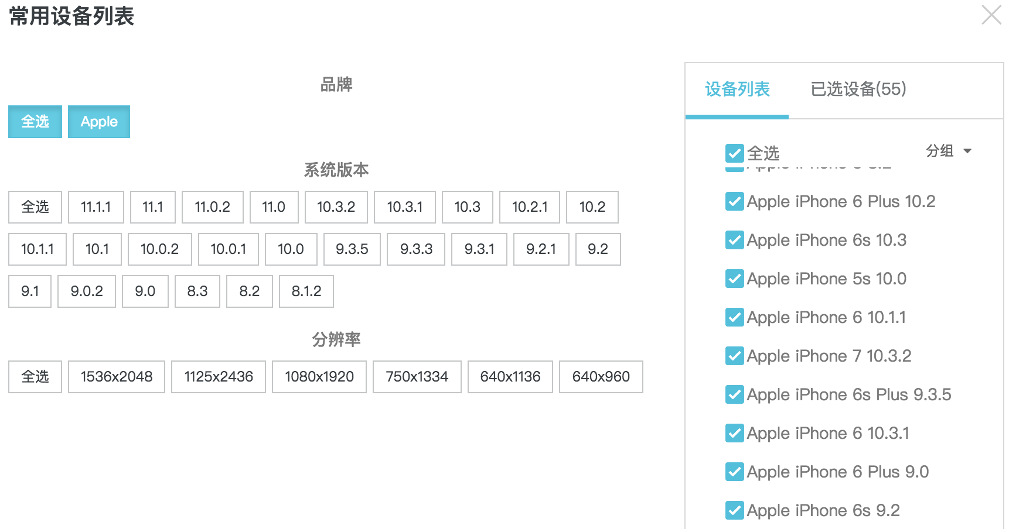Filter by system version 10.3.2

(x=336, y=207)
